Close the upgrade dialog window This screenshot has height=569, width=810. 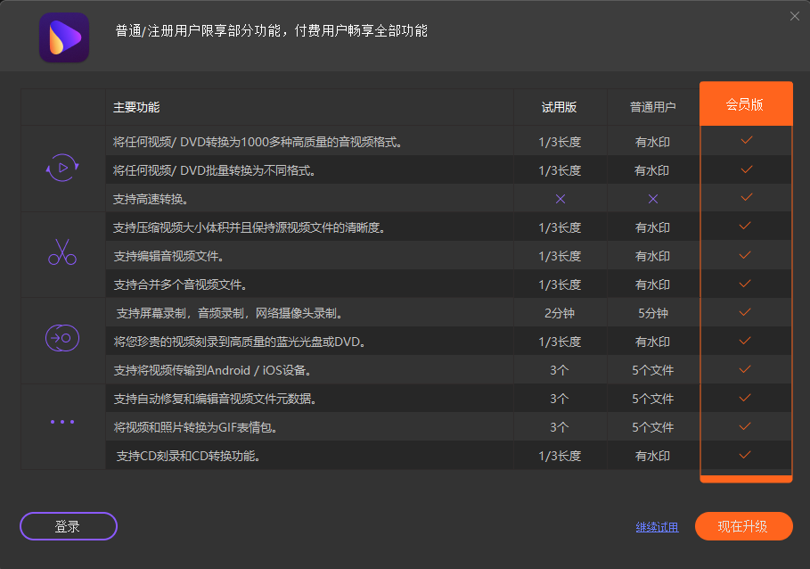pyautogui.click(x=795, y=15)
